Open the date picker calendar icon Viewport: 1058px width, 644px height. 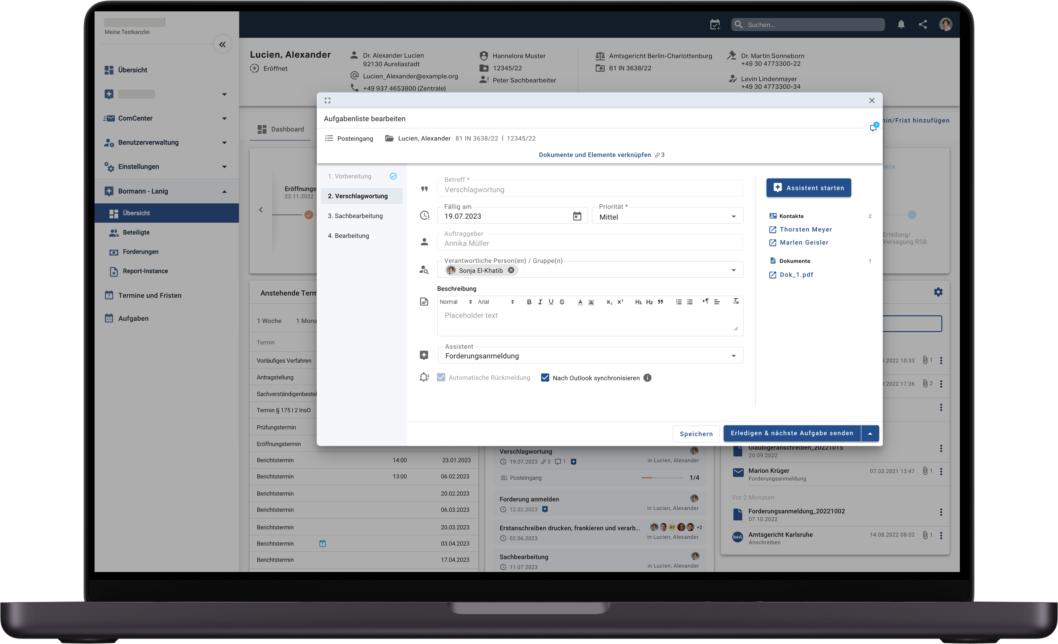tap(577, 216)
